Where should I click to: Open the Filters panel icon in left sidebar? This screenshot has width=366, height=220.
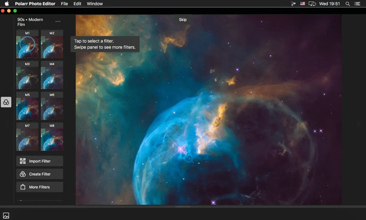point(6,102)
